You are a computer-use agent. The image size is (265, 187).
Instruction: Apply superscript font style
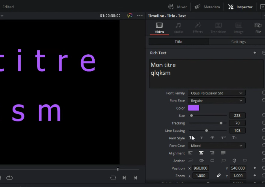(223, 138)
